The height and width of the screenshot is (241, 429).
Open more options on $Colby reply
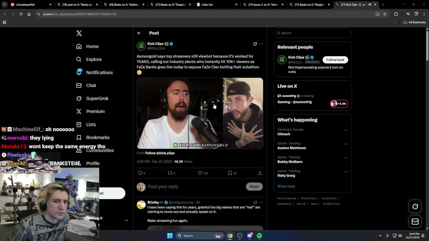pyautogui.click(x=261, y=203)
